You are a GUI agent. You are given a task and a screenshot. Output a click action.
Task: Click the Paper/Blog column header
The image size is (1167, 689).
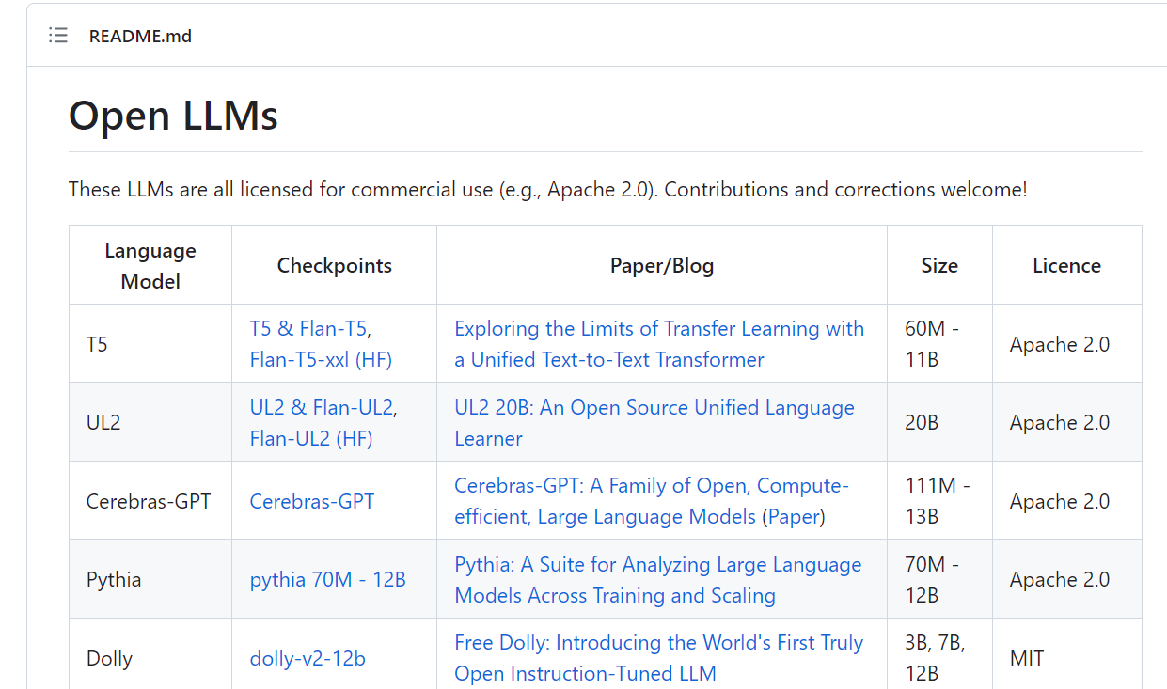pyautogui.click(x=661, y=265)
